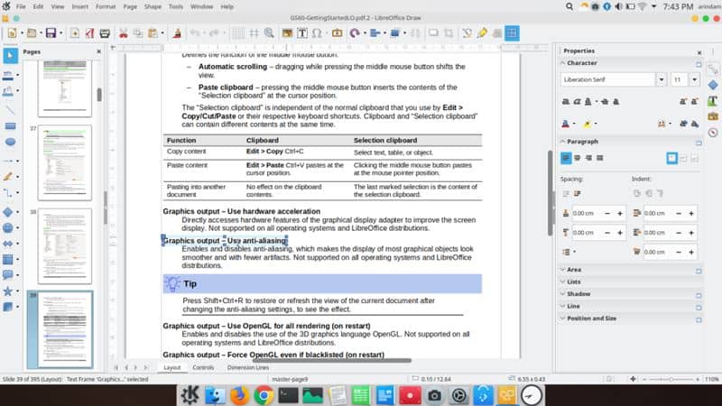Open the sidebar Styles deck icon
722x406 pixels.
pos(713,101)
